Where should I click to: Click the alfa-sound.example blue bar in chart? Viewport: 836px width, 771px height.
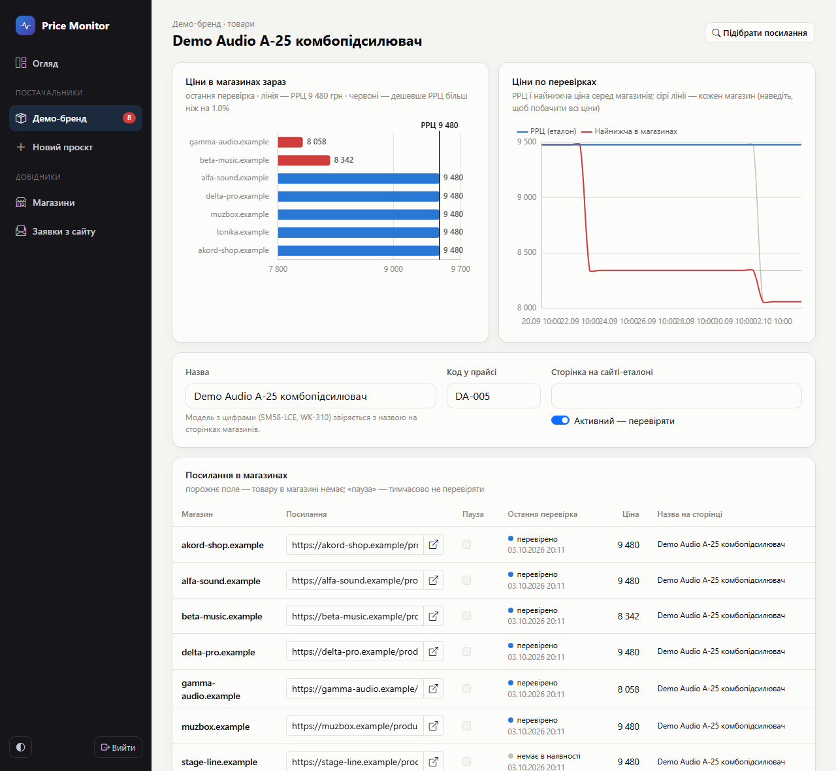359,178
